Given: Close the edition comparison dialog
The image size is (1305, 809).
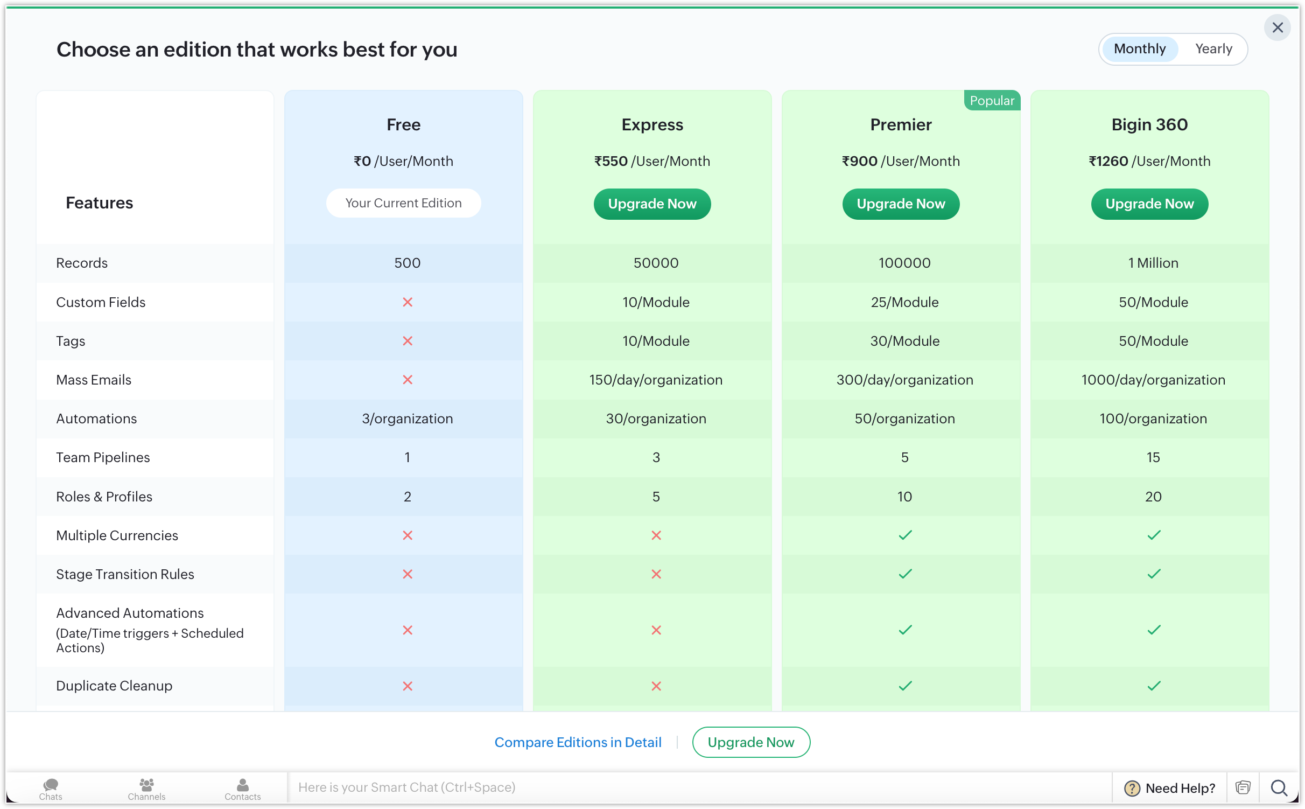Looking at the screenshot, I should [1277, 27].
